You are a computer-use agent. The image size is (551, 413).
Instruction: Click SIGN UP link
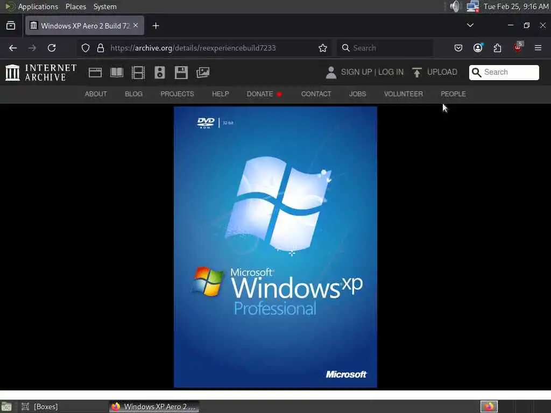356,72
